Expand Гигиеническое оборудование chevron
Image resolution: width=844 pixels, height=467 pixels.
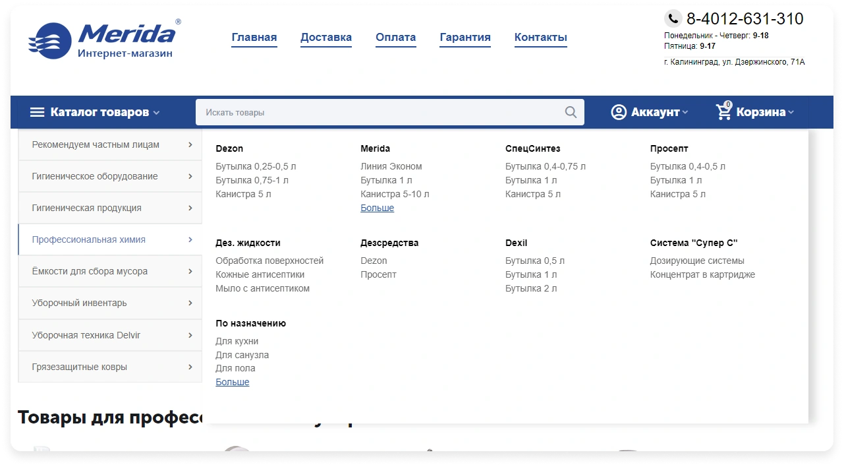[190, 176]
